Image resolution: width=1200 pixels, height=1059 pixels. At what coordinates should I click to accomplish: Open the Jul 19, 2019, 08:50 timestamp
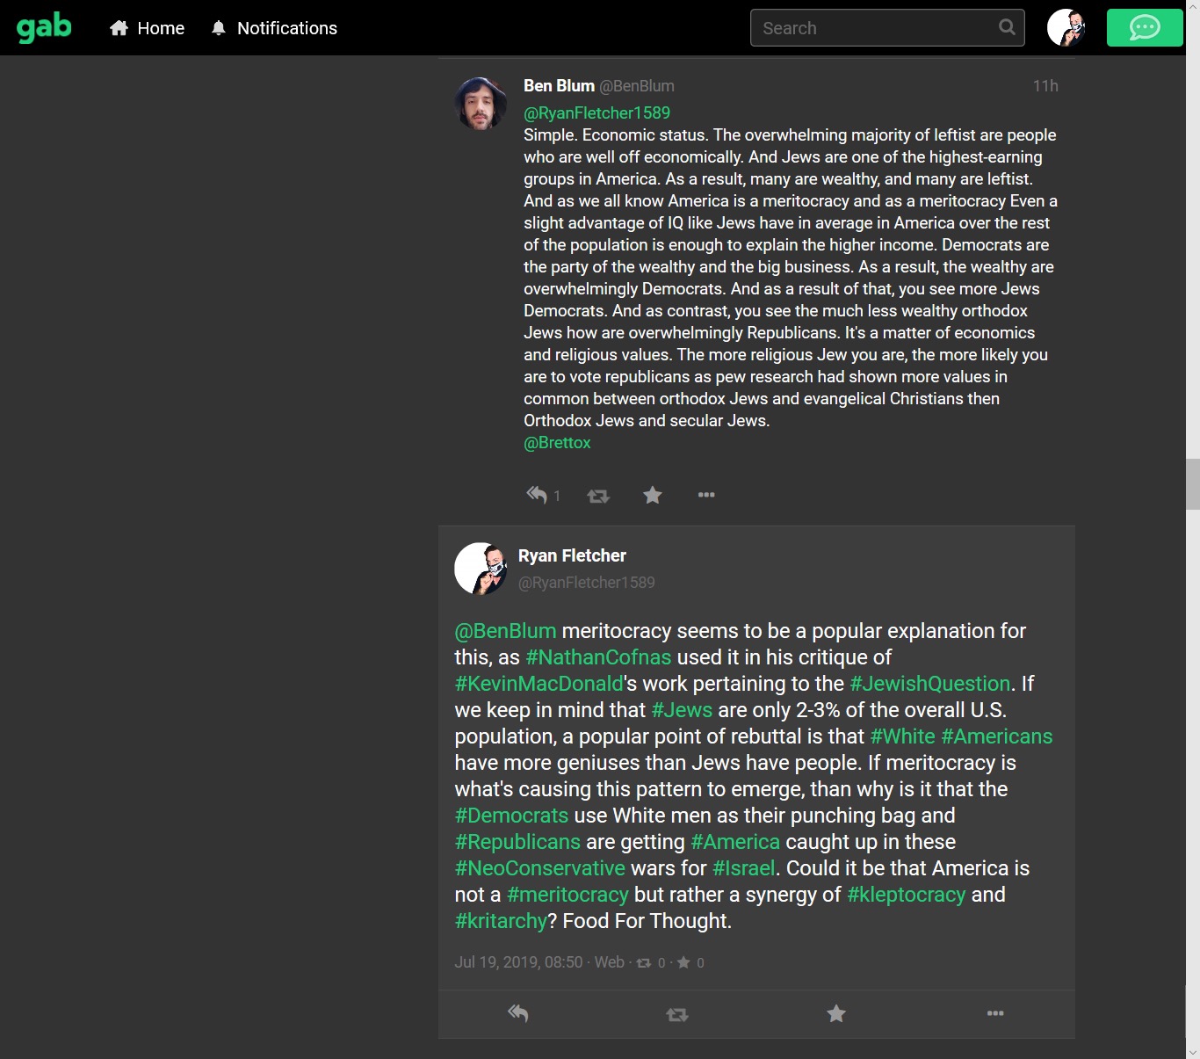(x=518, y=962)
